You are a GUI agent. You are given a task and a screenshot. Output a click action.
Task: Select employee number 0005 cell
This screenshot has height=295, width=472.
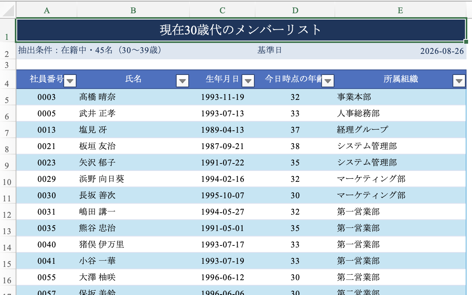(x=47, y=113)
